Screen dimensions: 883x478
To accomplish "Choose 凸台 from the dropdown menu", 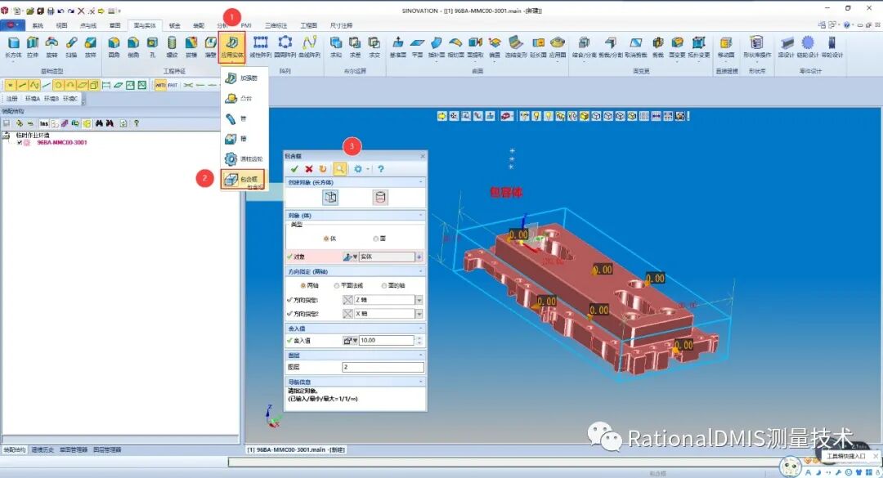I will point(244,99).
